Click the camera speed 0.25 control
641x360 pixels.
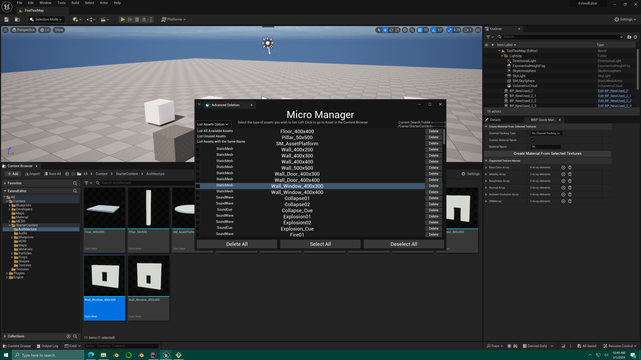(454, 30)
